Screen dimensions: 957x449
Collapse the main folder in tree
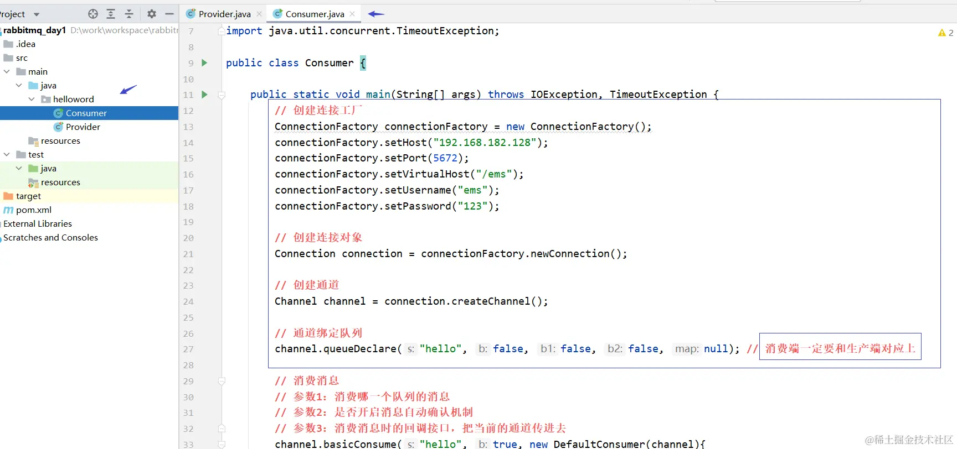[x=7, y=71]
